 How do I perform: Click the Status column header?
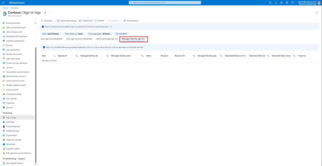[x=149, y=56]
